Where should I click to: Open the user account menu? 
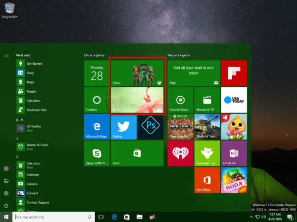pyautogui.click(x=6, y=168)
